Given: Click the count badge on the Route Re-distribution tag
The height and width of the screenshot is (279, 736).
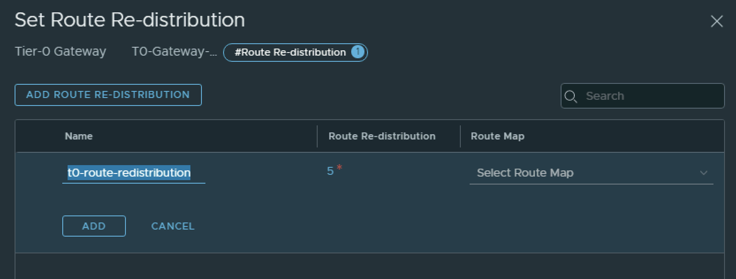Looking at the screenshot, I should coord(358,52).
